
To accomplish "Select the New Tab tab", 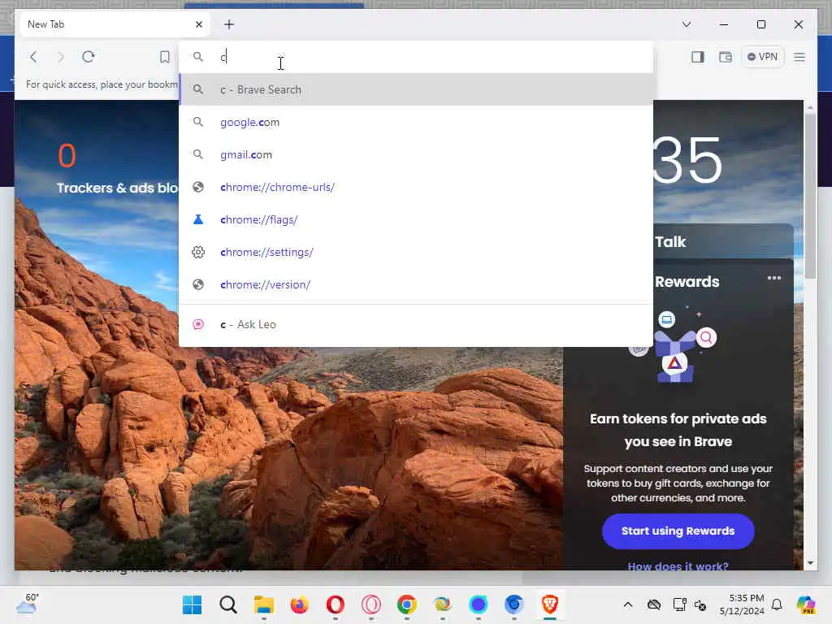I will pyautogui.click(x=115, y=24).
